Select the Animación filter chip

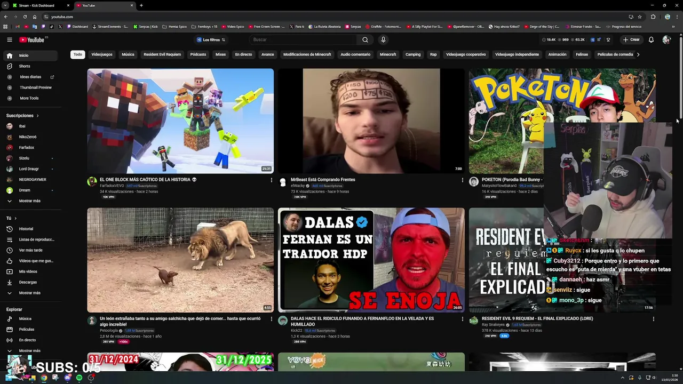click(x=557, y=54)
